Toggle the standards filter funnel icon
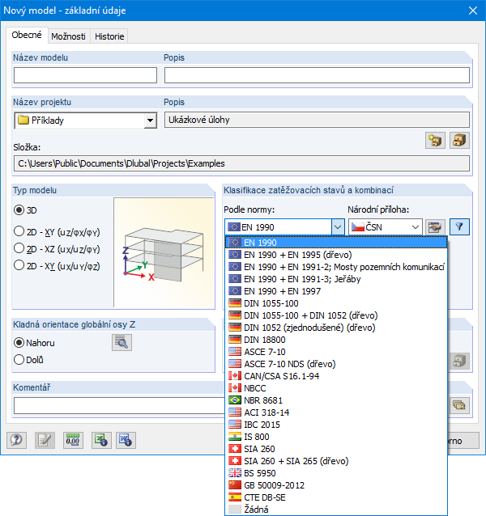This screenshot has width=486, height=516. pos(459,227)
